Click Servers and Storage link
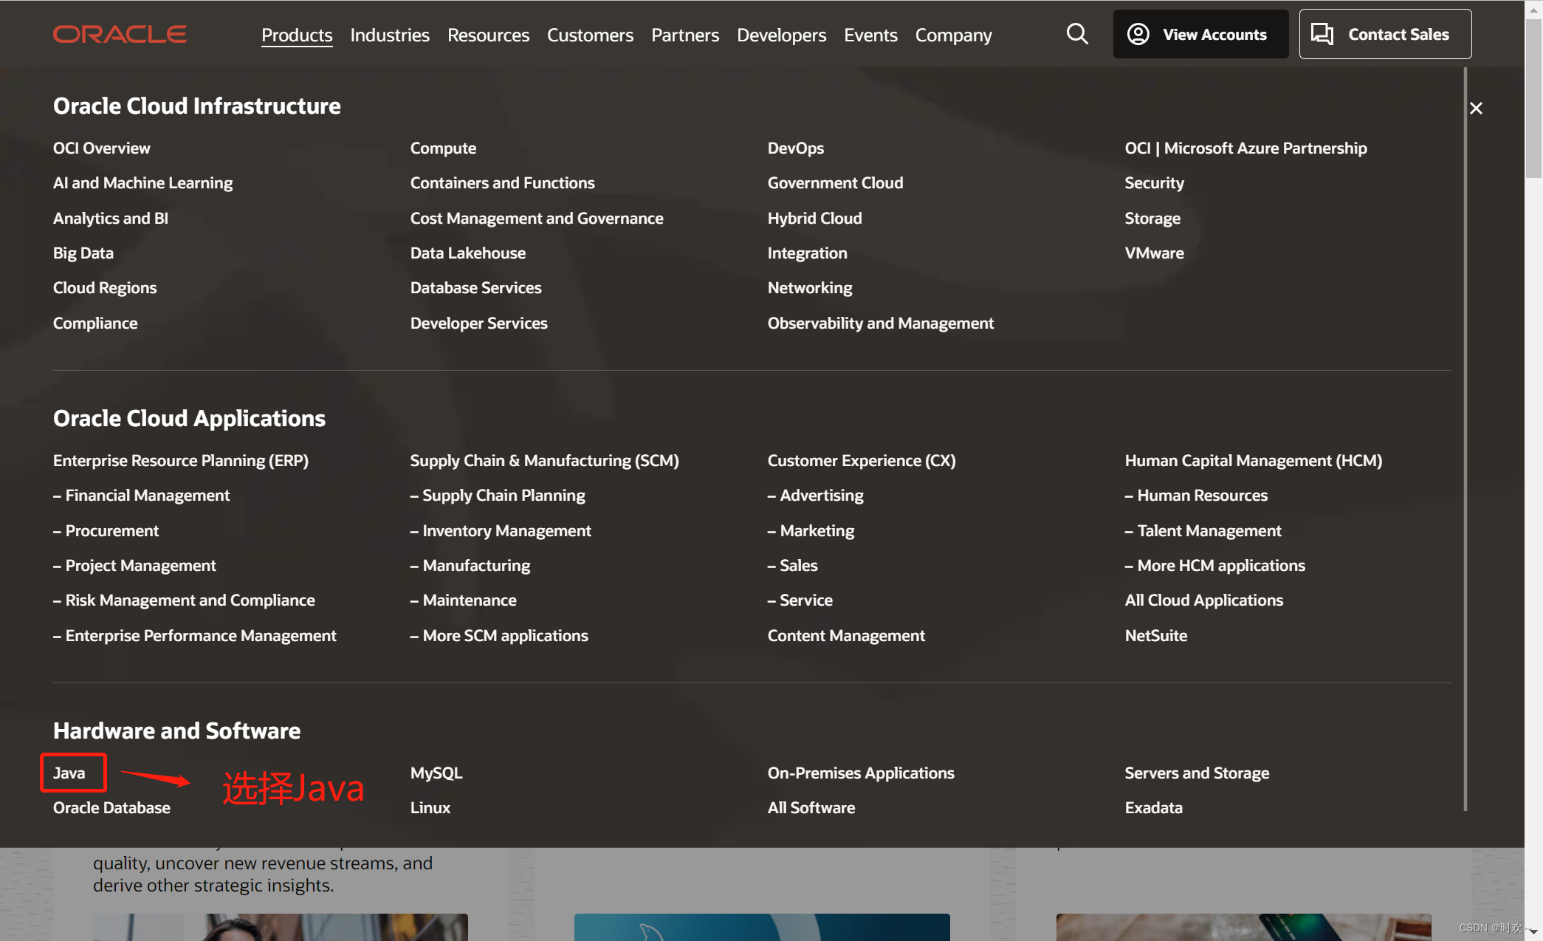 [1197, 773]
